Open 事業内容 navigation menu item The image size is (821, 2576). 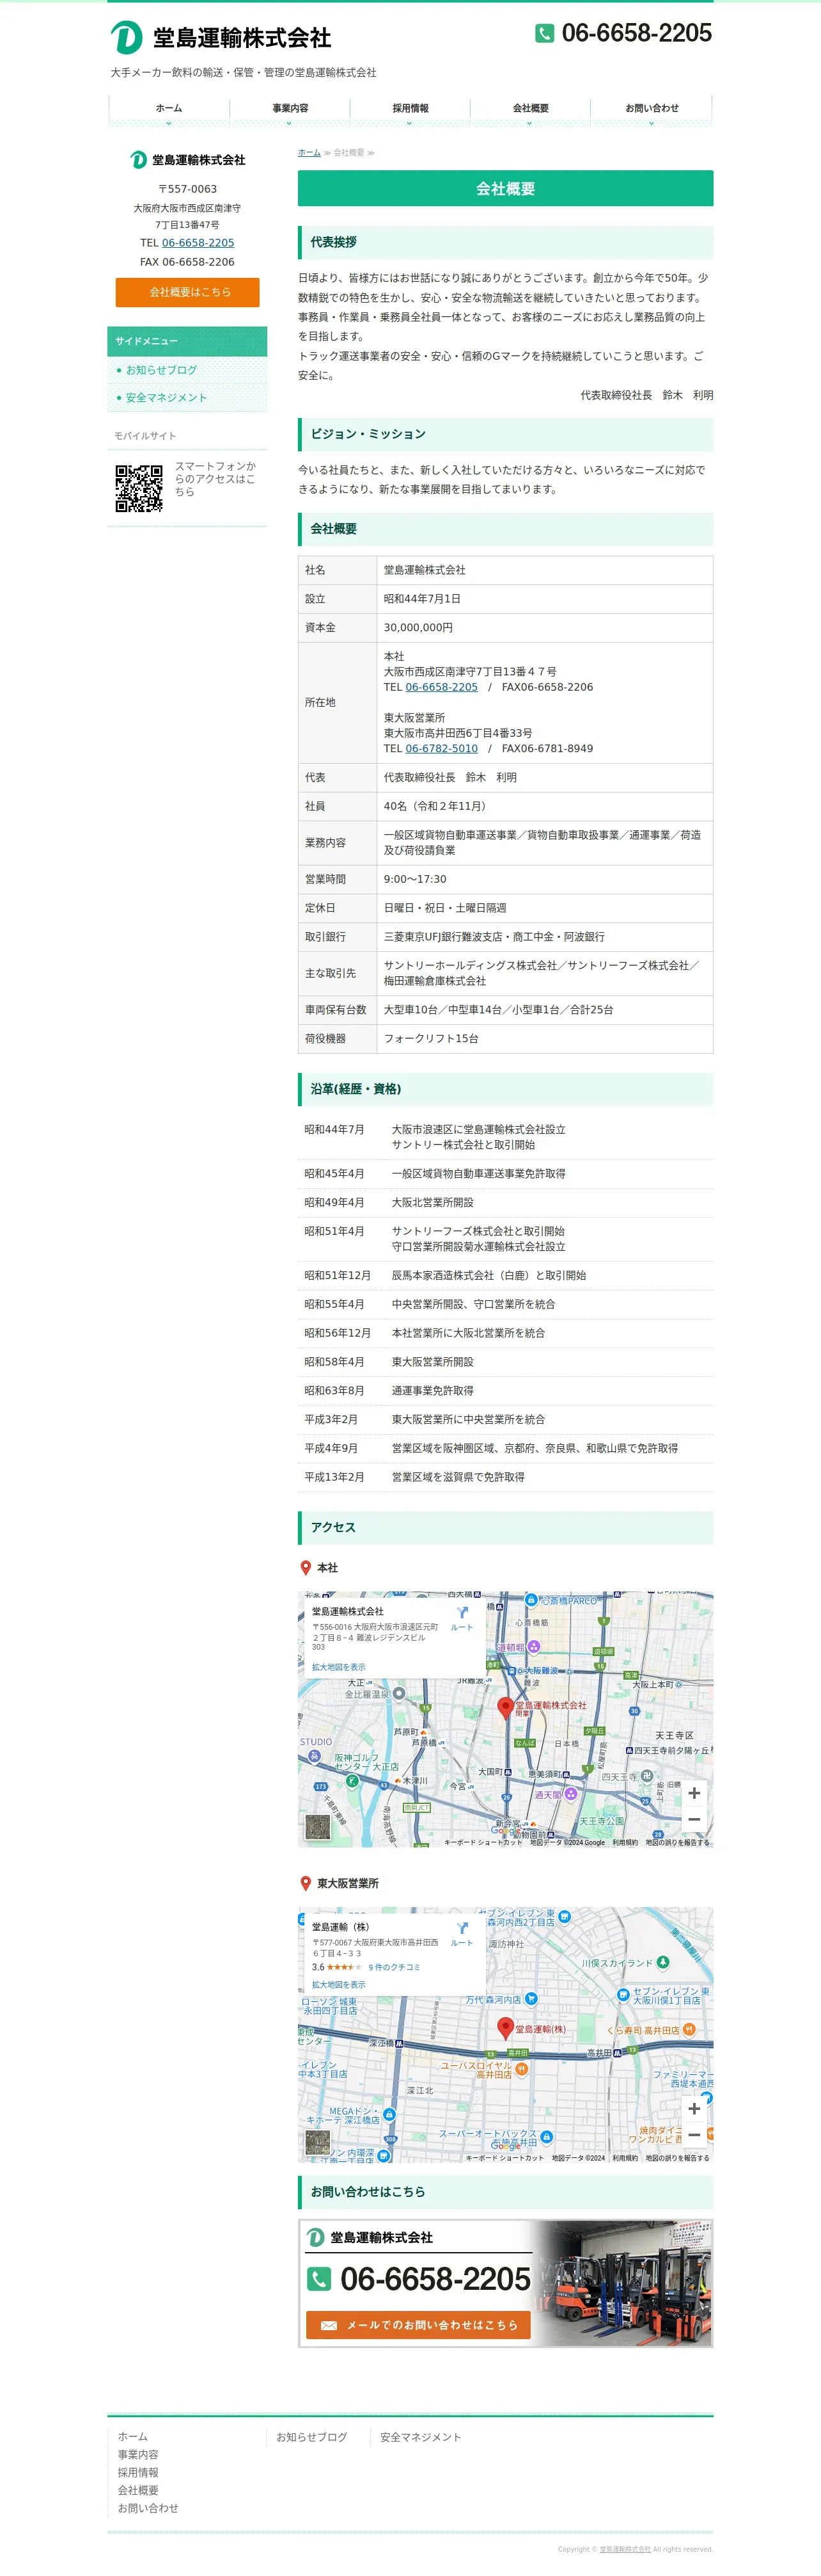[x=290, y=108]
